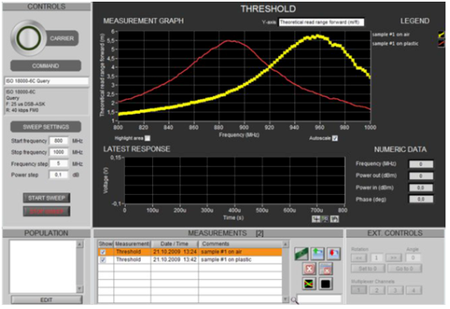Viewport: 450px width, 309px height.
Task: Click the green arrow load measurement icon
Action: [x=318, y=254]
